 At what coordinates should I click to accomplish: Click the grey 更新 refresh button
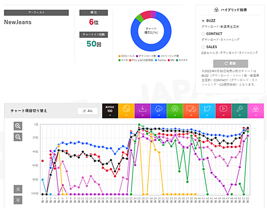point(231,63)
